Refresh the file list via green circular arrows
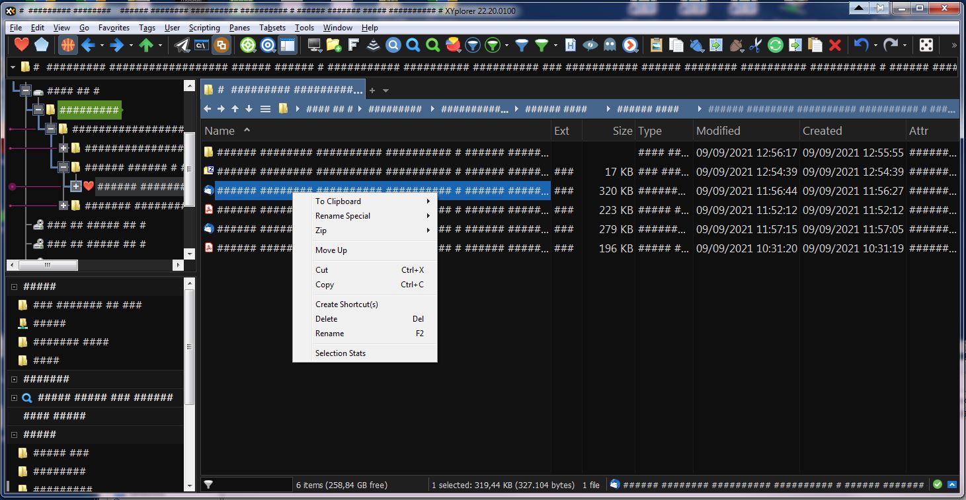 [775, 45]
